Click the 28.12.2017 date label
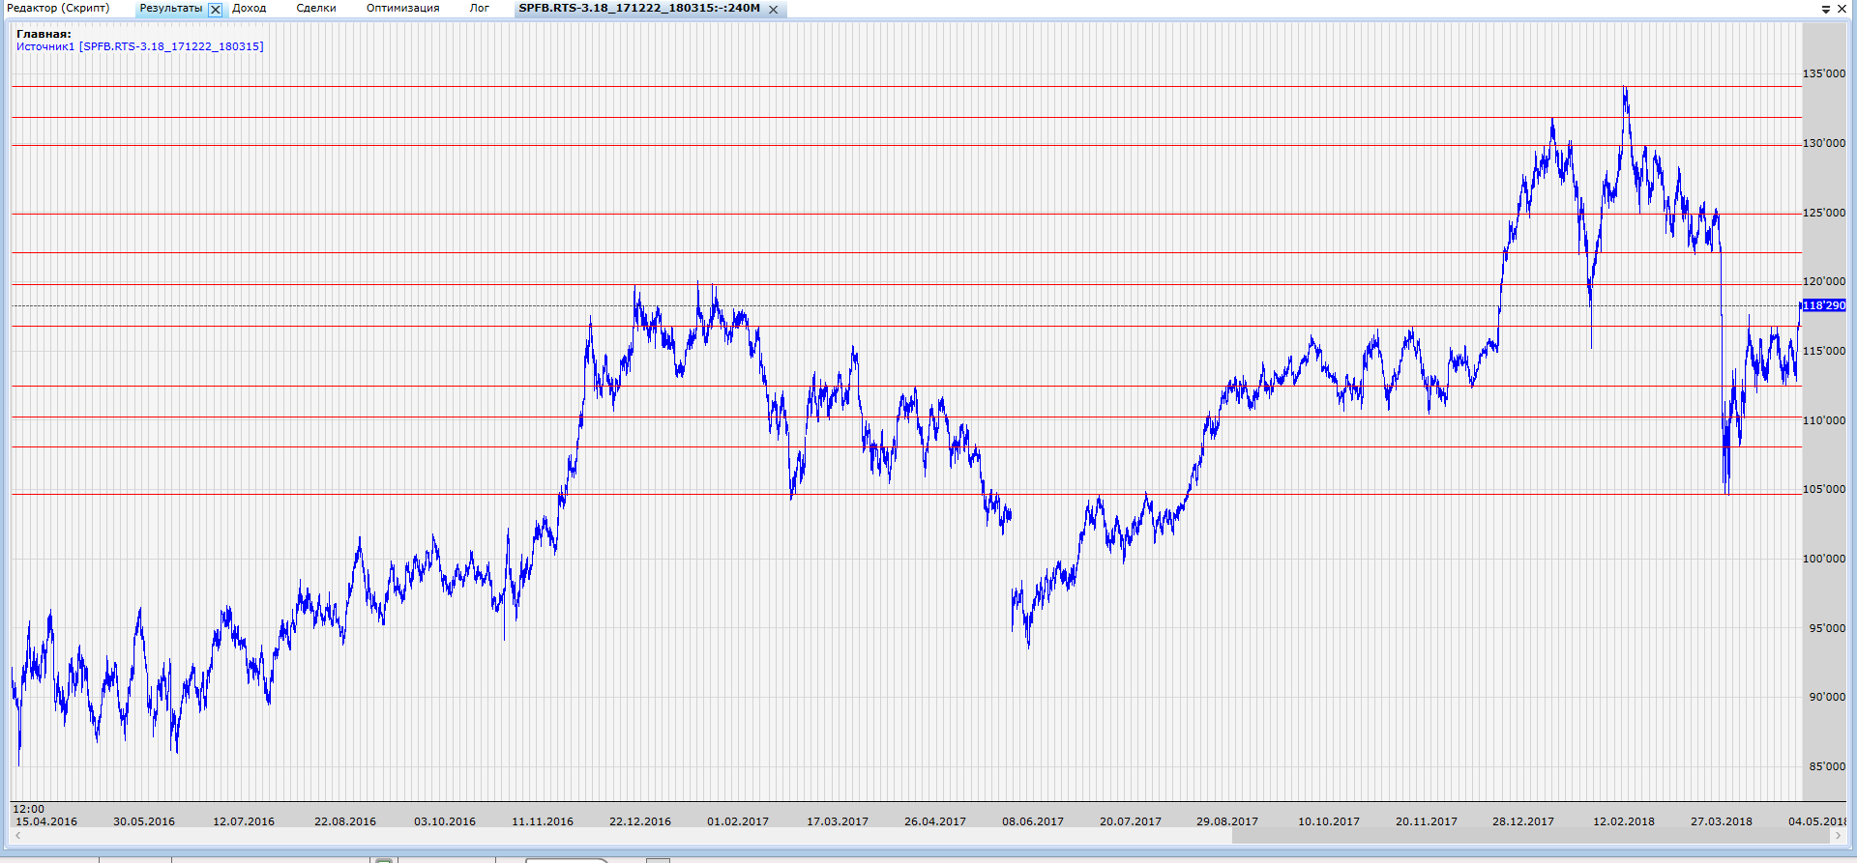The height and width of the screenshot is (863, 1857). tap(1523, 821)
